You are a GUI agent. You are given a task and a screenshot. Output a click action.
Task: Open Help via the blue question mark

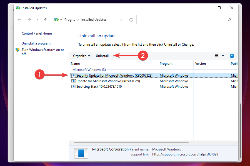click(232, 56)
